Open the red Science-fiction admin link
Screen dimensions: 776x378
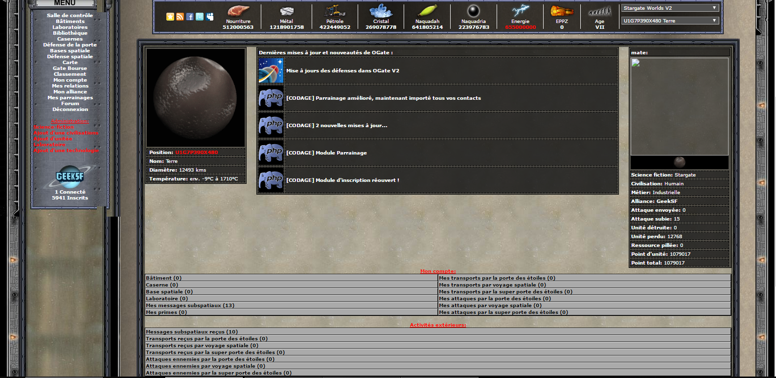pyautogui.click(x=54, y=127)
